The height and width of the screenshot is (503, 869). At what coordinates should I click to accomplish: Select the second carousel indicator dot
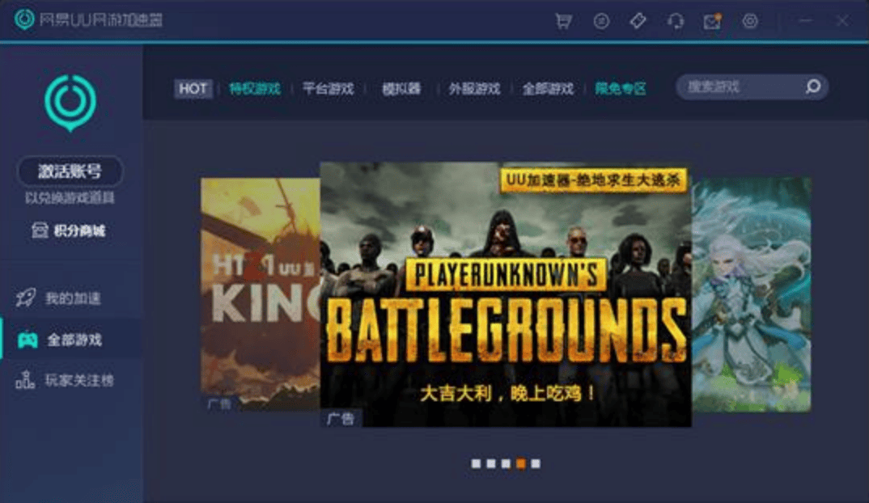click(491, 463)
